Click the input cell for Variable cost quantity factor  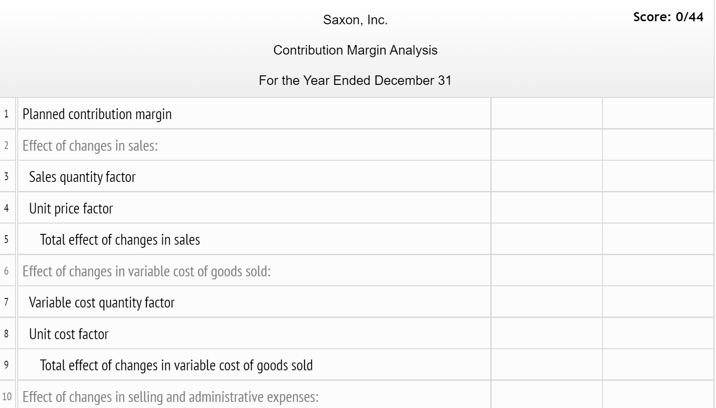(547, 303)
